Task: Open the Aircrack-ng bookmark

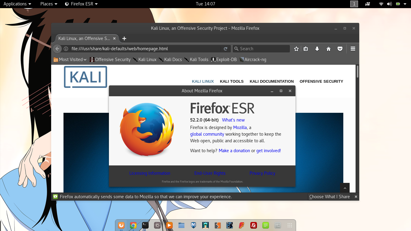Action: [253, 60]
